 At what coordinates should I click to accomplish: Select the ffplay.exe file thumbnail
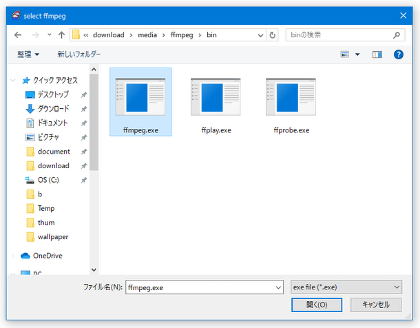(x=216, y=97)
